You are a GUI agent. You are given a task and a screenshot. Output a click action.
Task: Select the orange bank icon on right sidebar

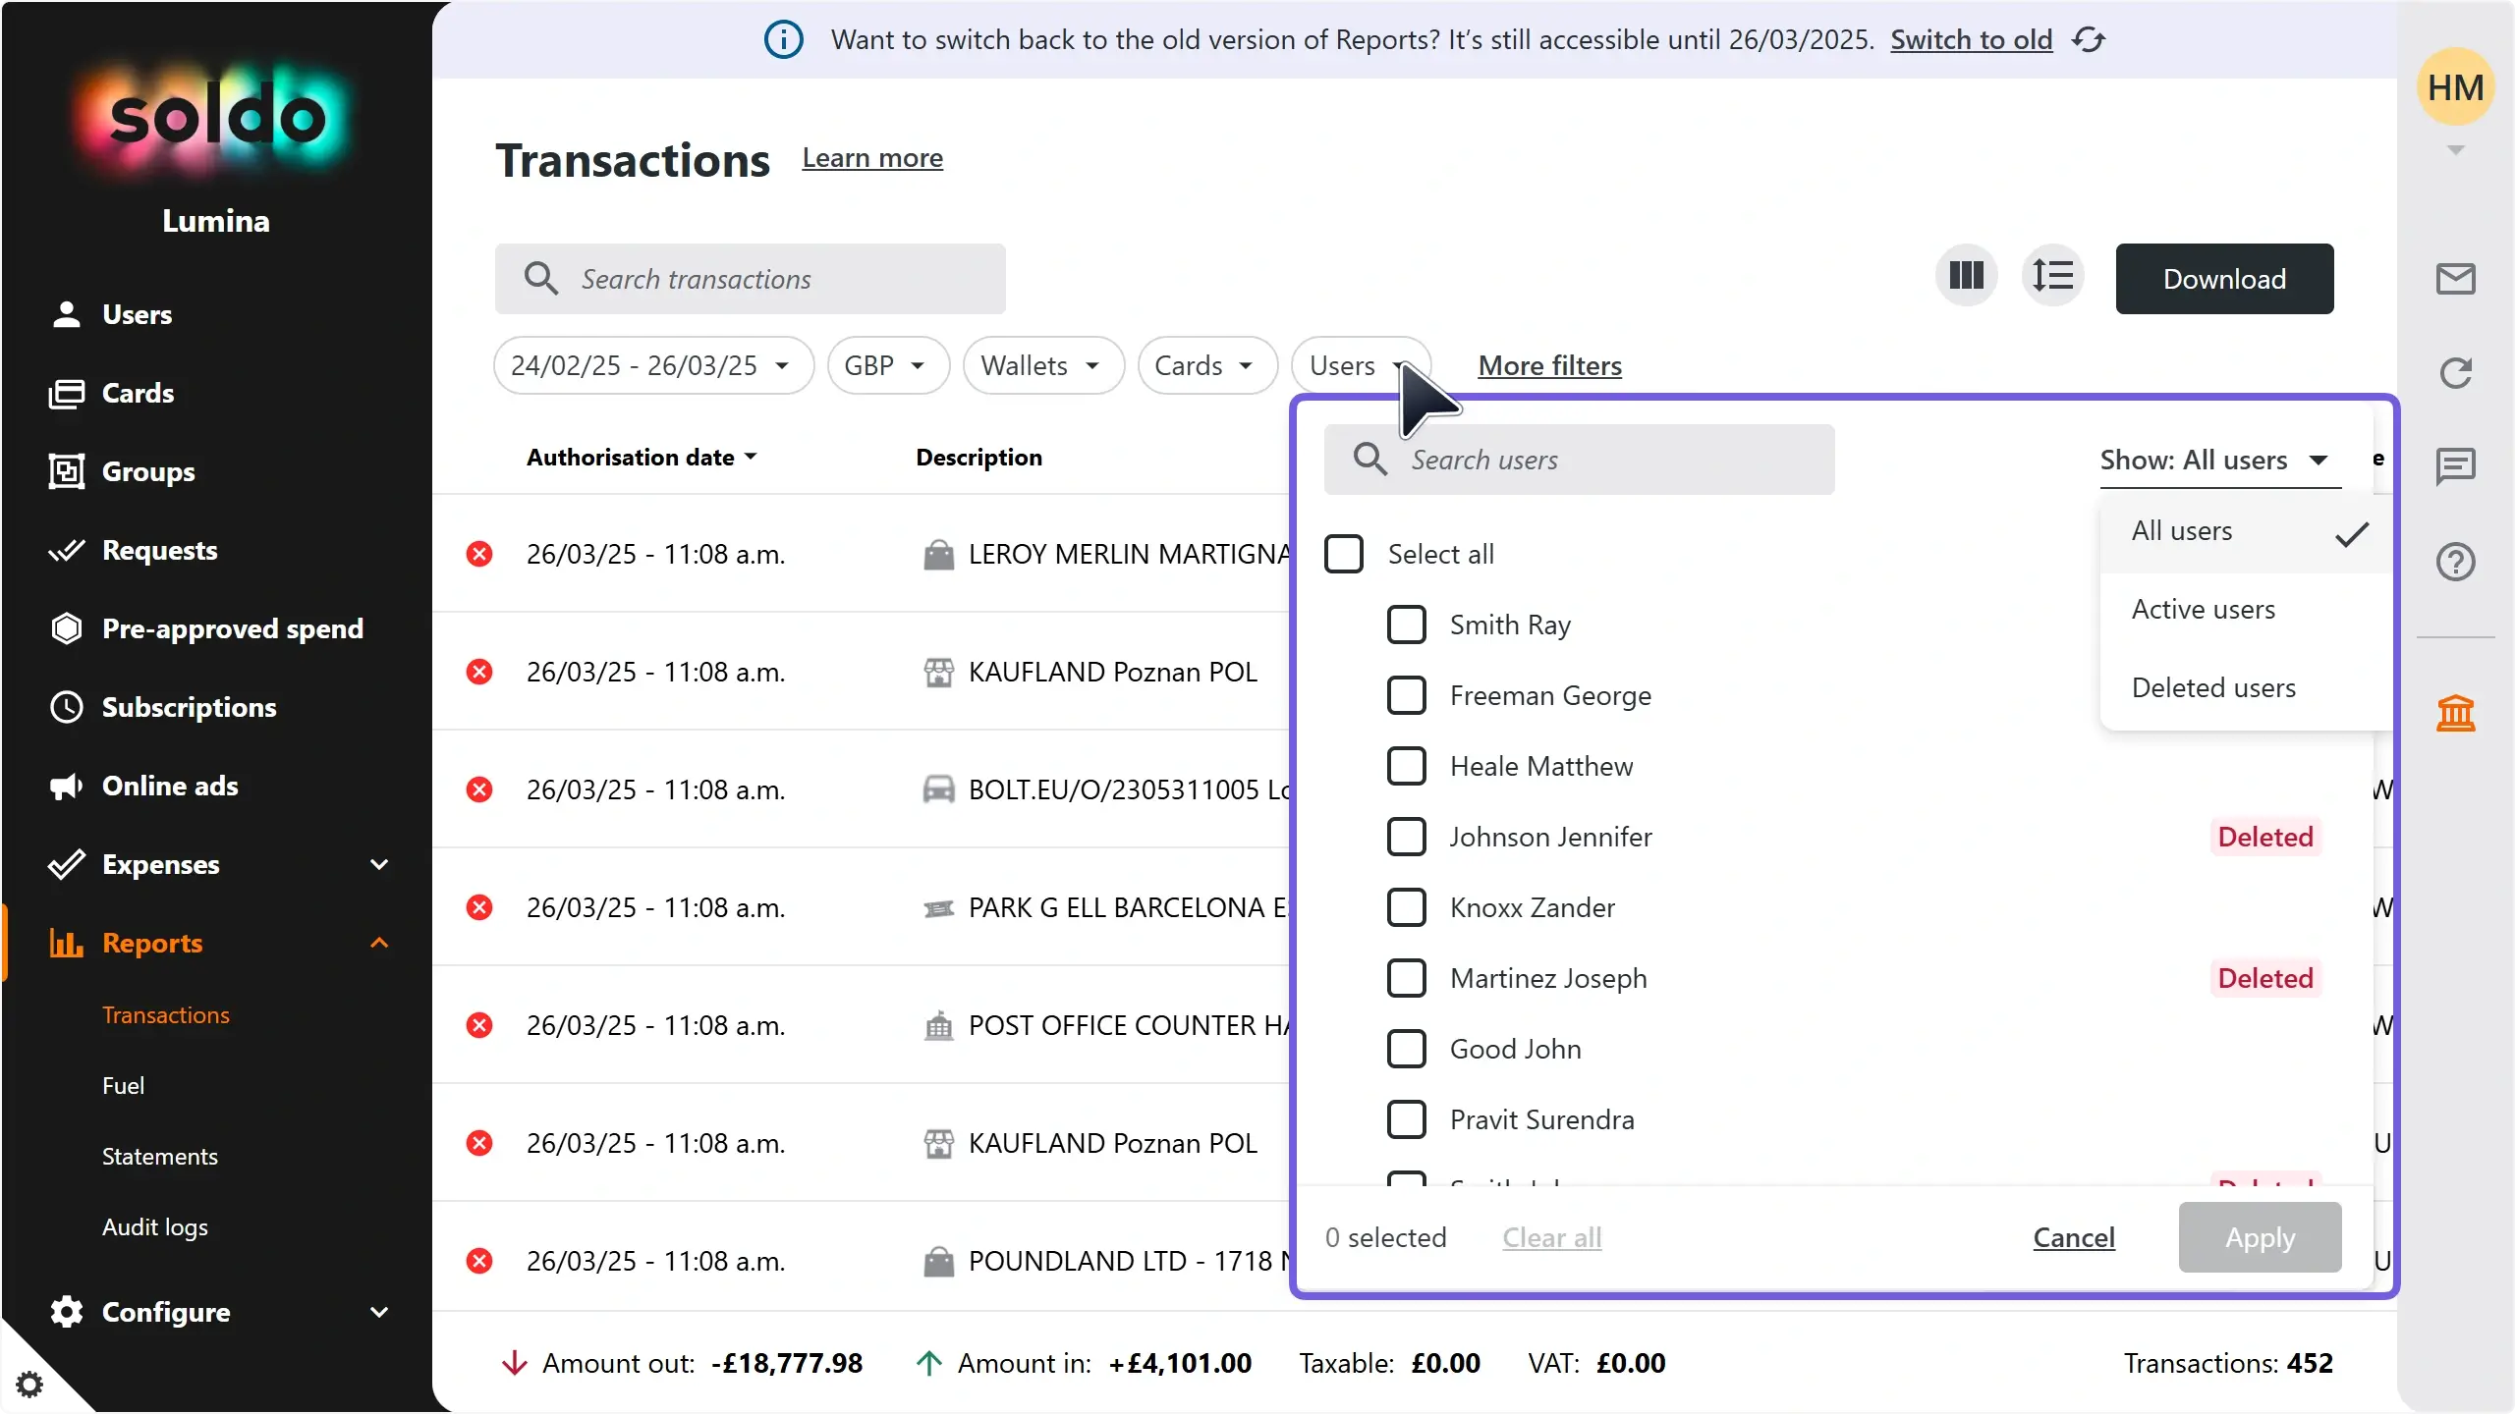(x=2457, y=713)
